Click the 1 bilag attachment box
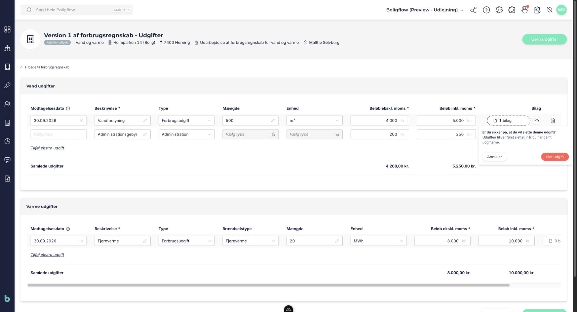 (508, 121)
